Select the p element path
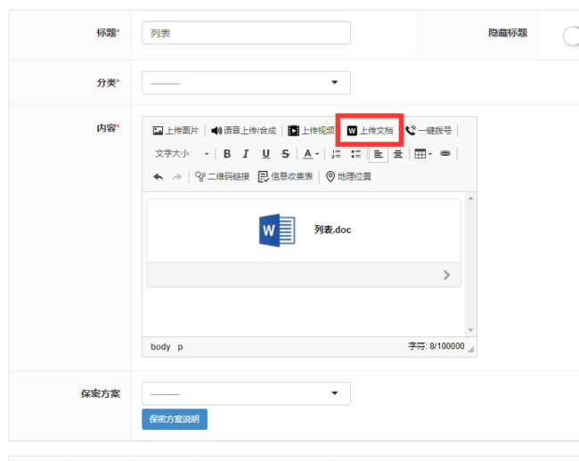579x461 pixels. pos(180,347)
